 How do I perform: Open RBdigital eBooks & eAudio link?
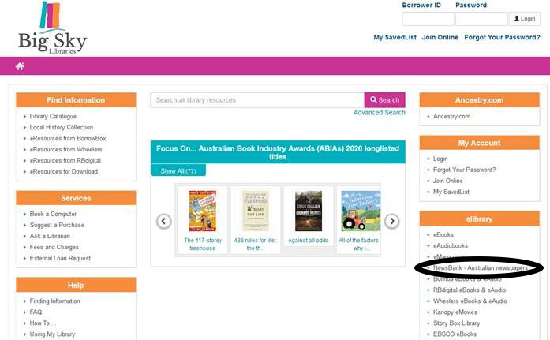pos(470,290)
